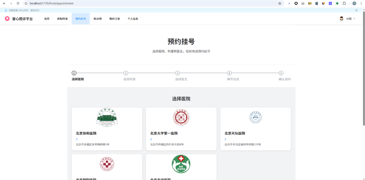
Task: Click step 5 circle 确认预约
Action: [281, 73]
